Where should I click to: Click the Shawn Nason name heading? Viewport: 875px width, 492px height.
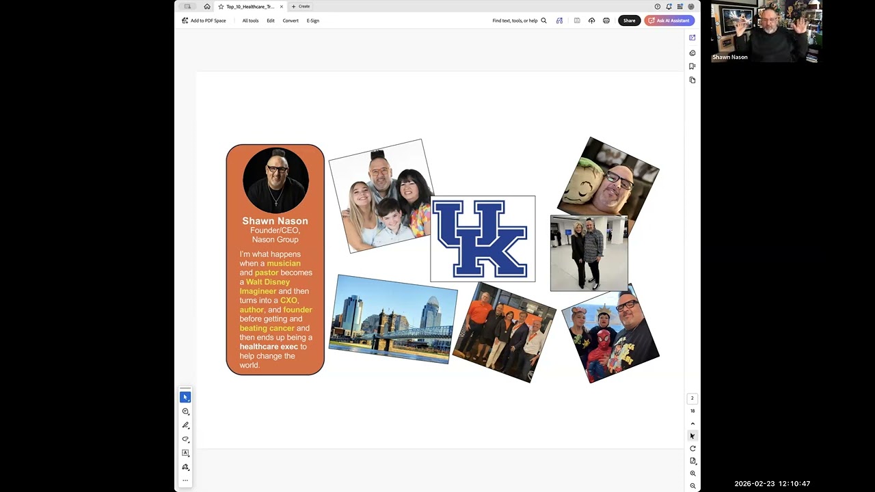pos(275,221)
